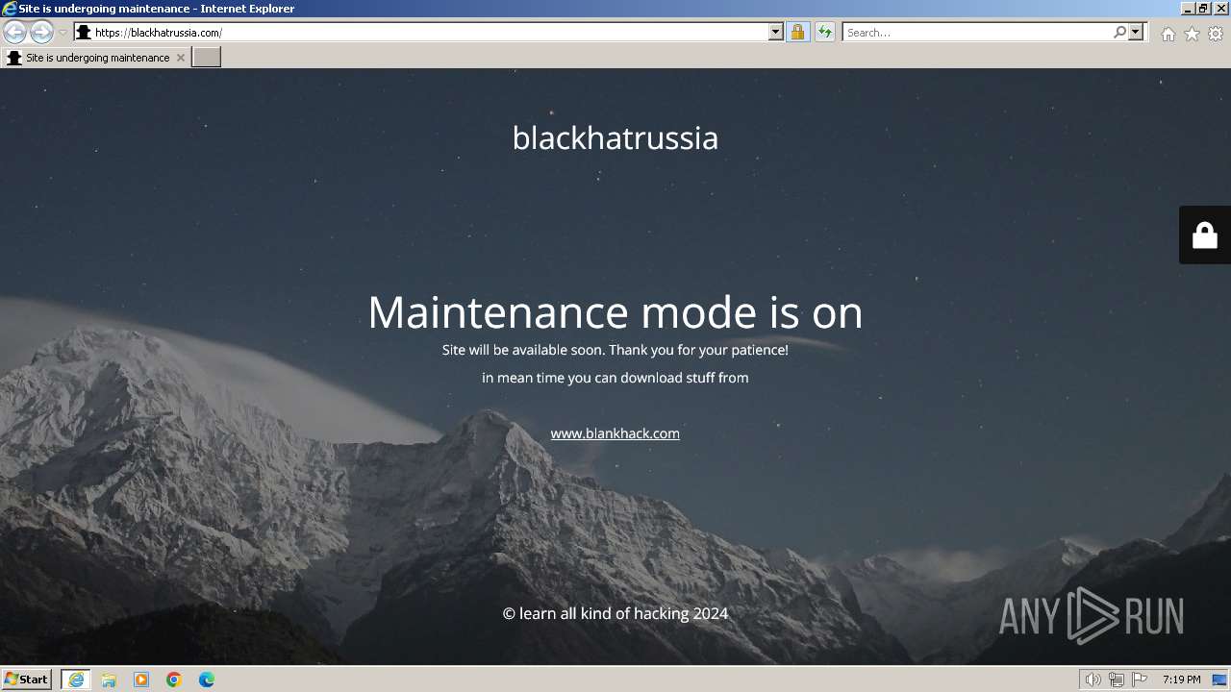Open the Windows Start menu
This screenshot has height=692, width=1231.
click(x=26, y=679)
